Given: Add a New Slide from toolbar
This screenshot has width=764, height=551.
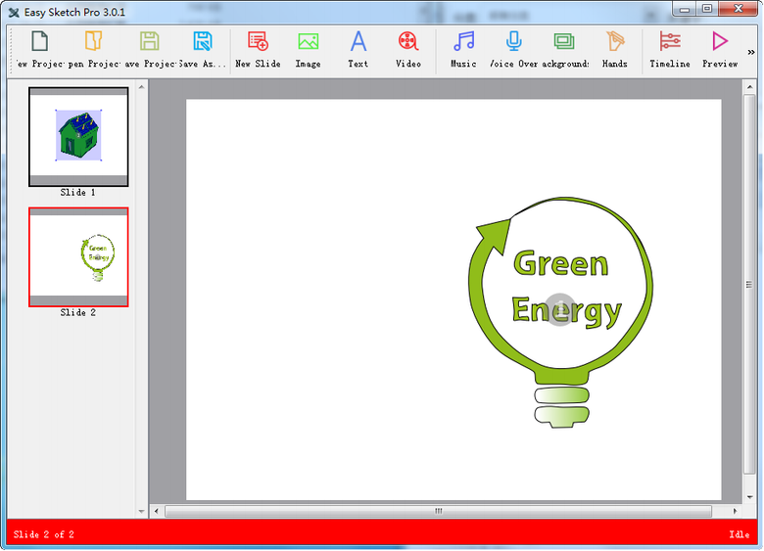Looking at the screenshot, I should click(258, 42).
